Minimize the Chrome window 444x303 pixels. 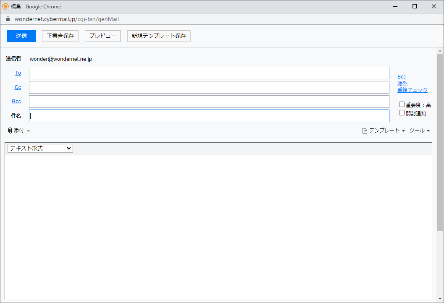(395, 6)
